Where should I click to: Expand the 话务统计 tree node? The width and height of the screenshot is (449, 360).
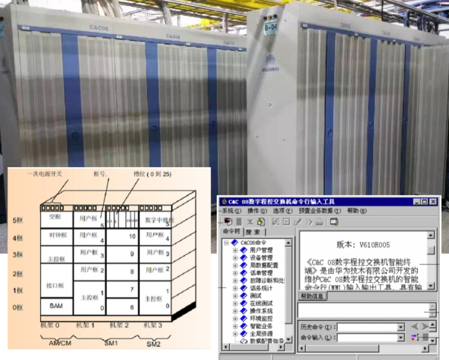click(x=235, y=288)
